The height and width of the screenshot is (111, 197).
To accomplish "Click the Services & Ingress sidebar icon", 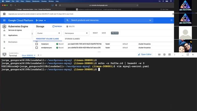I will [4, 30].
